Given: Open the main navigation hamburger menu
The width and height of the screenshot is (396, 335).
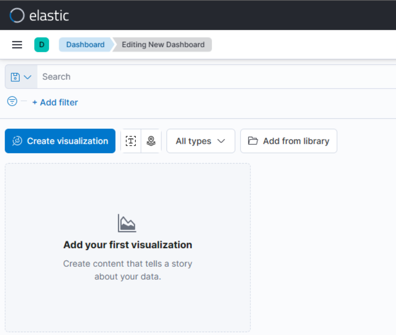Looking at the screenshot, I should (x=17, y=44).
